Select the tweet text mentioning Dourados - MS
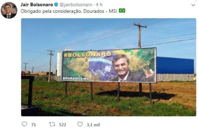This screenshot has width=199, height=128. [x=69, y=11]
